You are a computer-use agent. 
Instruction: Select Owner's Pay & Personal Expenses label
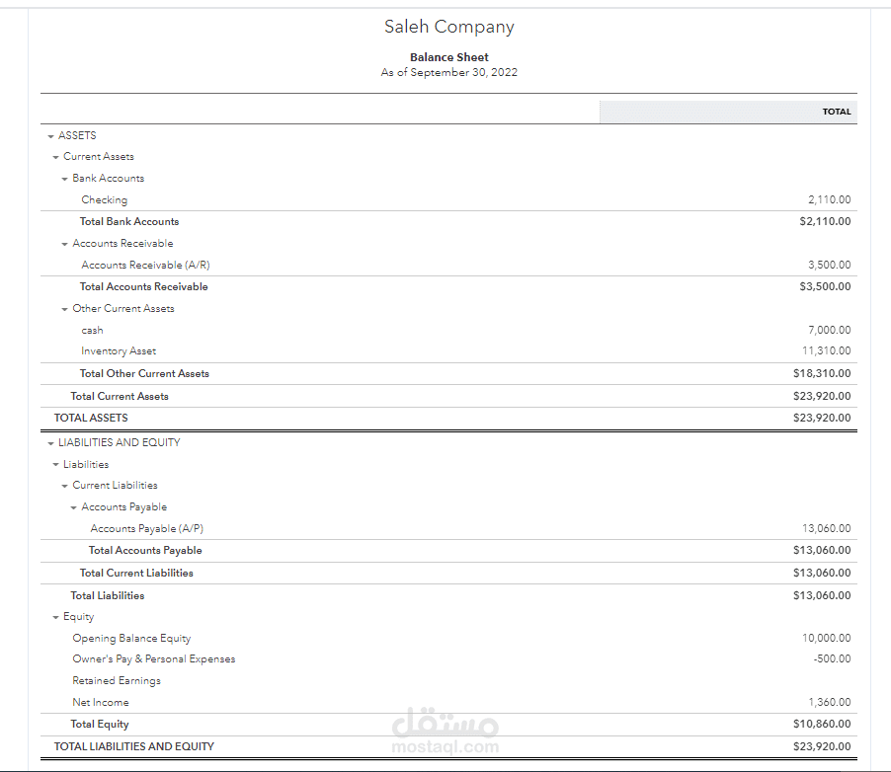(153, 659)
